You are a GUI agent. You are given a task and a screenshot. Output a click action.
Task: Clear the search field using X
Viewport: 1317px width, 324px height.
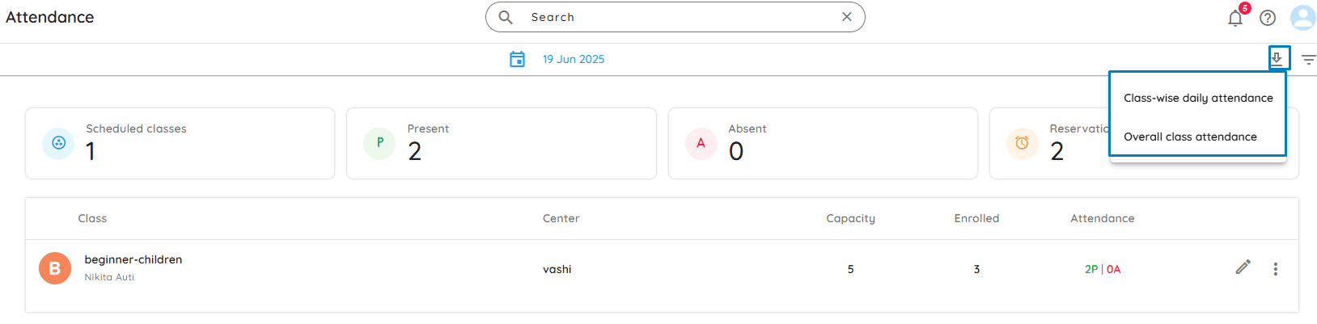(846, 17)
